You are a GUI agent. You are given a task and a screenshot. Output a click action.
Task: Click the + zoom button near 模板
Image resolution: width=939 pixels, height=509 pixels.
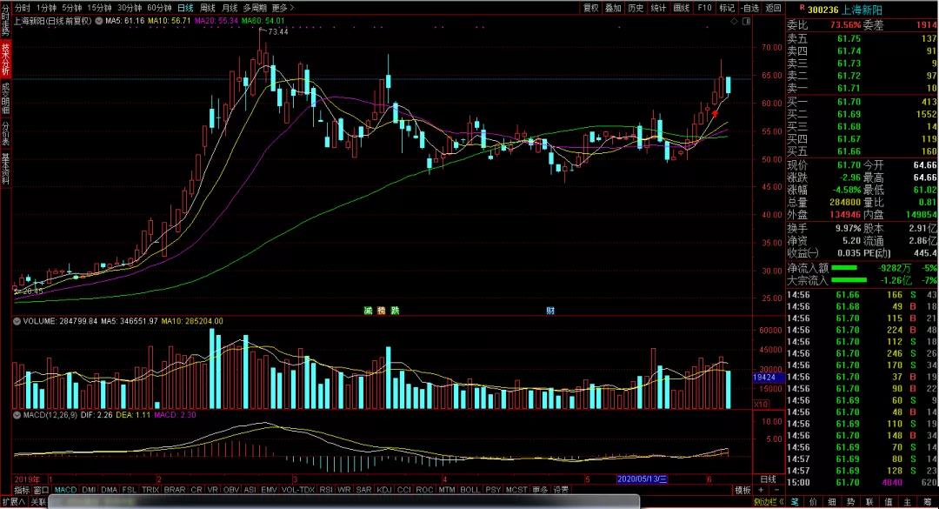pyautogui.click(x=761, y=490)
